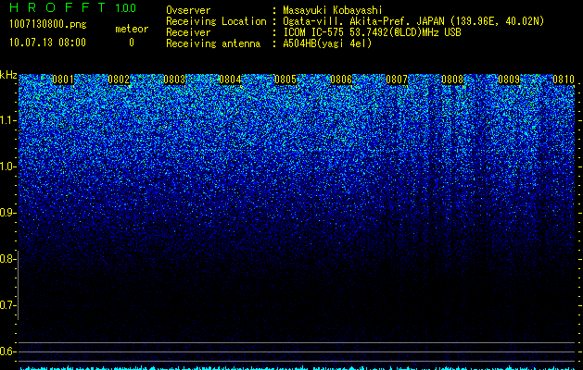Click the 1.1 kHz axis tick label
This screenshot has height=370, width=583.
point(7,120)
